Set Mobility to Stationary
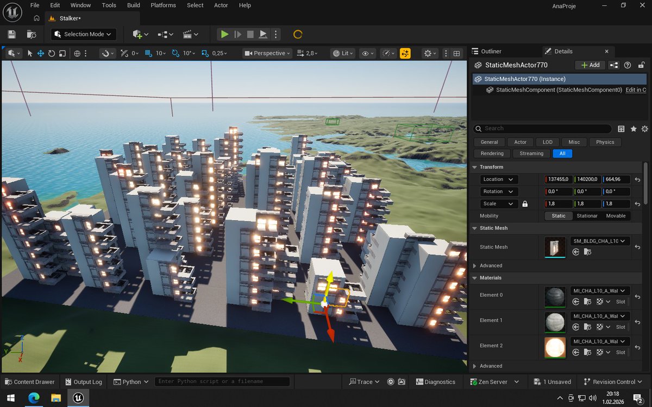Screen dimensions: 652x407 point(587,216)
